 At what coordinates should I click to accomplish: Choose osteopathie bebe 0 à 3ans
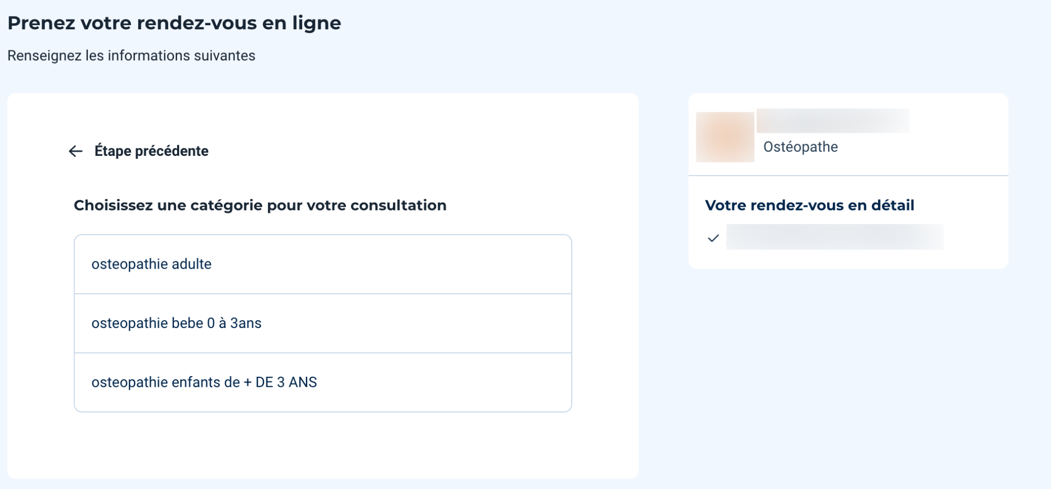click(x=323, y=323)
